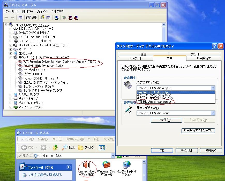The width and height of the screenshot is (225, 181).
Task: Open the ヘルプ(H) menu in Device Manager
Action: tap(57, 11)
